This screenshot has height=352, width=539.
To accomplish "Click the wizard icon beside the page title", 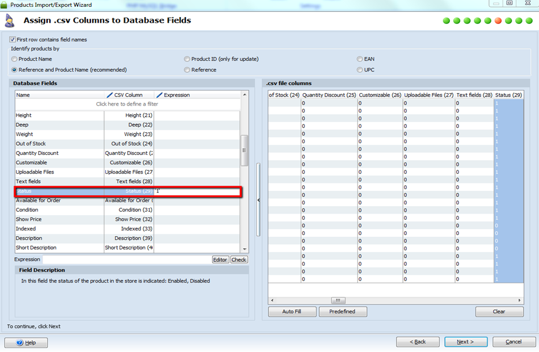I will click(10, 21).
